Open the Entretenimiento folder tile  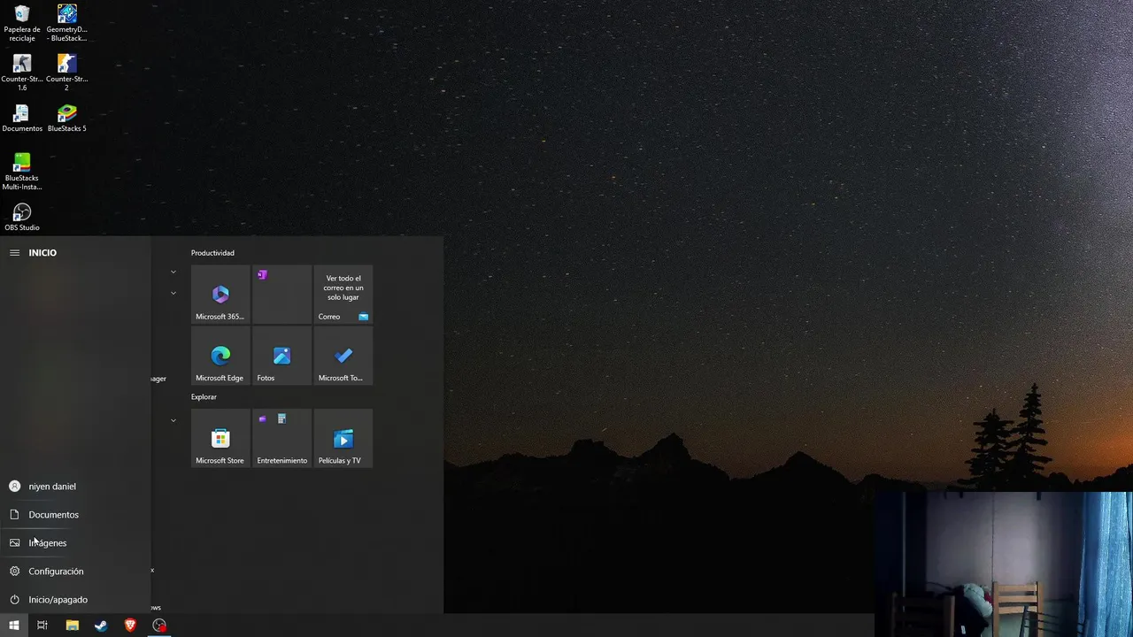coord(281,438)
